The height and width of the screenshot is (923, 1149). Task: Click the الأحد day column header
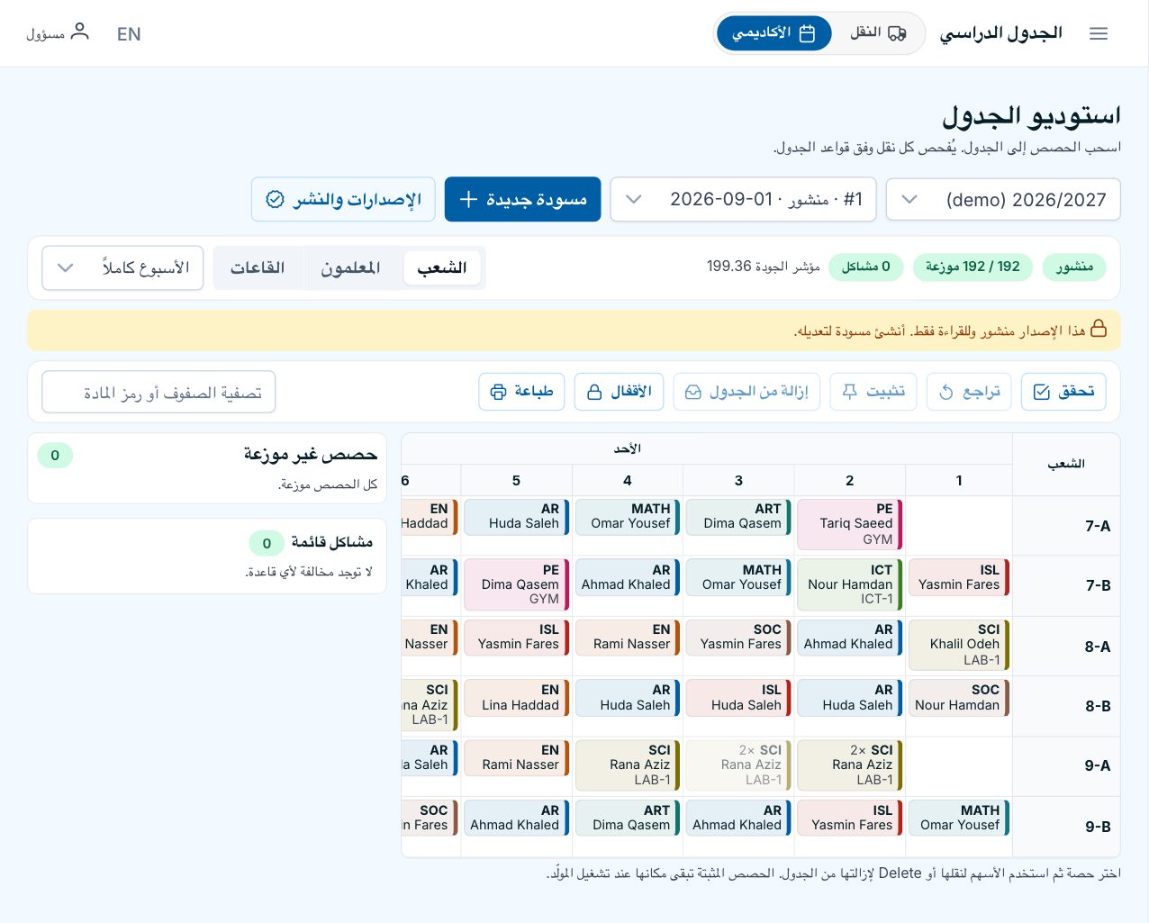click(x=627, y=448)
